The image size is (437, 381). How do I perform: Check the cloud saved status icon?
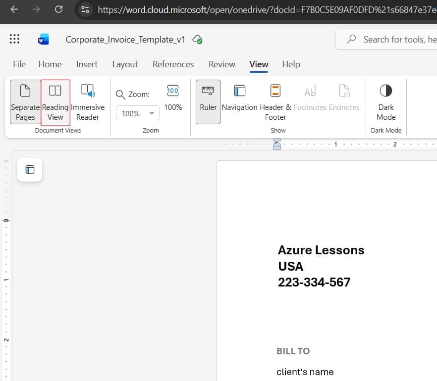click(197, 40)
